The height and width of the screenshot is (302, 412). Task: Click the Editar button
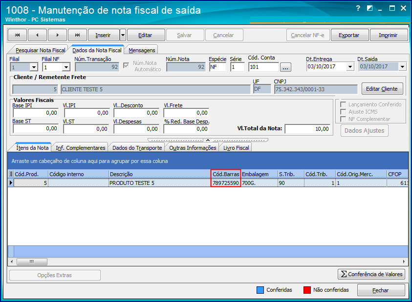tap(145, 35)
